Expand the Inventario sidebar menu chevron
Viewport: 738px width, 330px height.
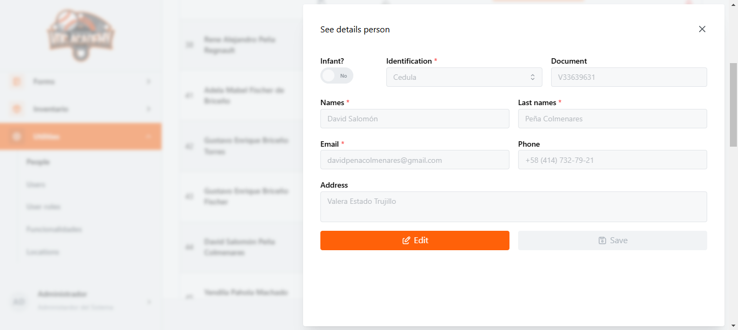coord(149,109)
